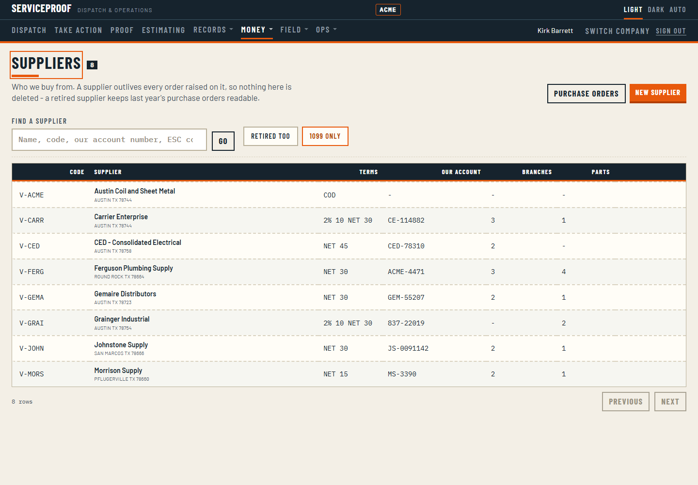Click account number JS-0091142
Image resolution: width=698 pixels, height=485 pixels.
tap(408, 348)
